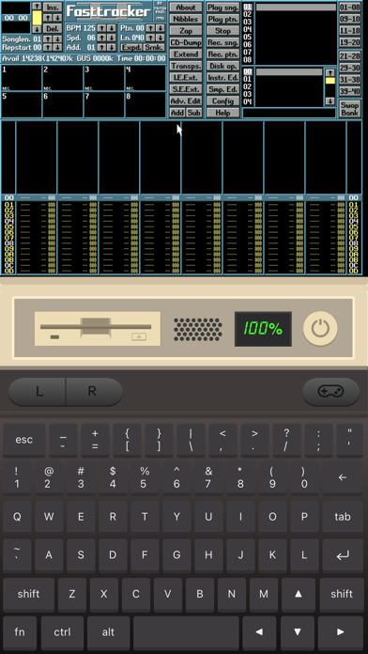
Task: Click the Ins. position insert button
Action: tap(53, 8)
